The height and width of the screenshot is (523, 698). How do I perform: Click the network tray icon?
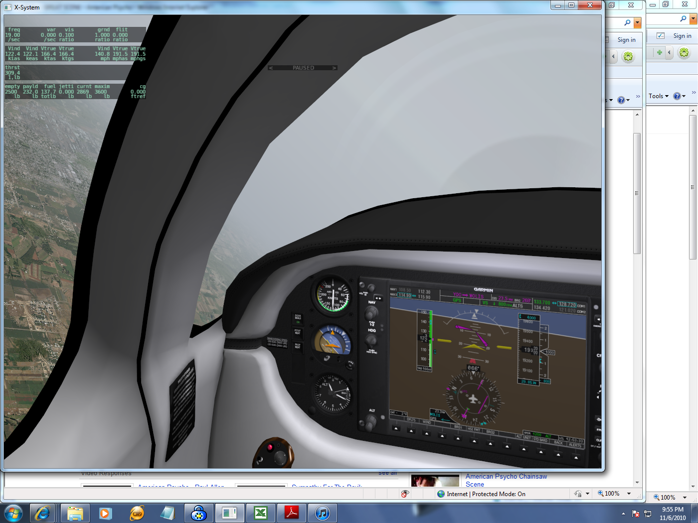click(x=648, y=514)
